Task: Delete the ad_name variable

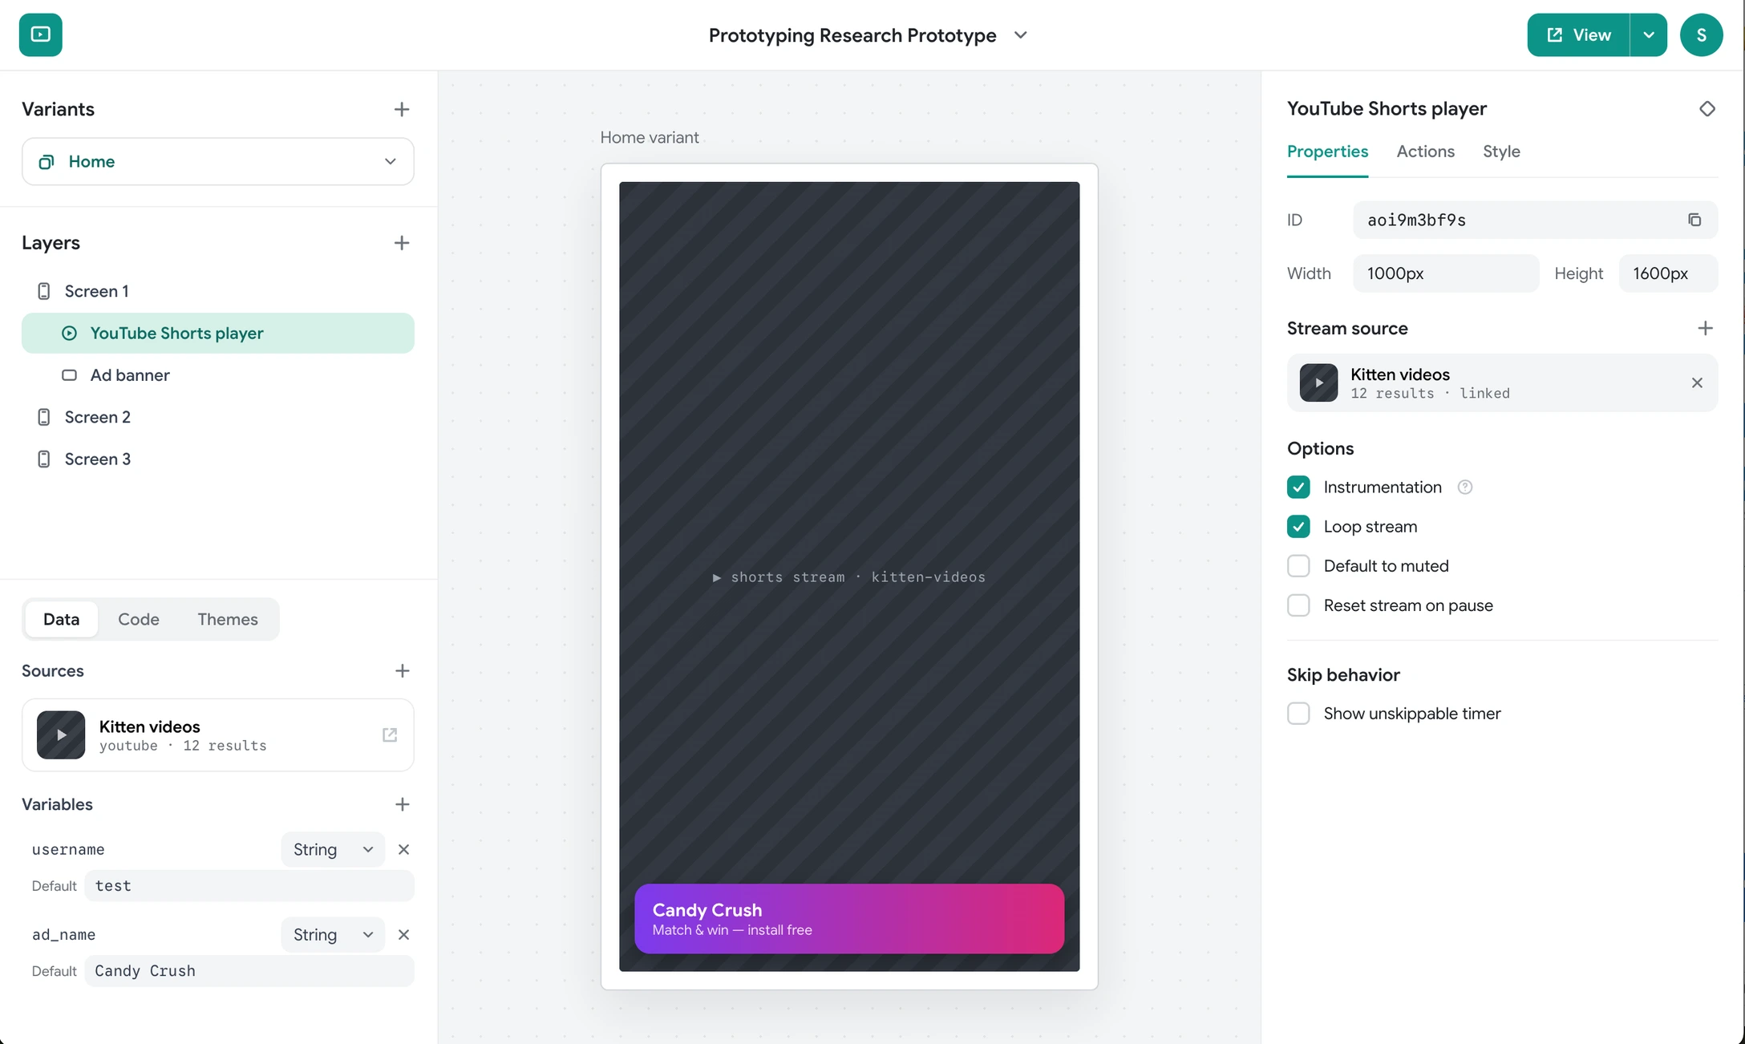Action: point(403,935)
